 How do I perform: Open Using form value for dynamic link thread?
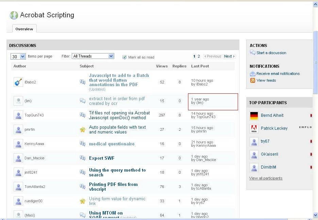coord(117,201)
